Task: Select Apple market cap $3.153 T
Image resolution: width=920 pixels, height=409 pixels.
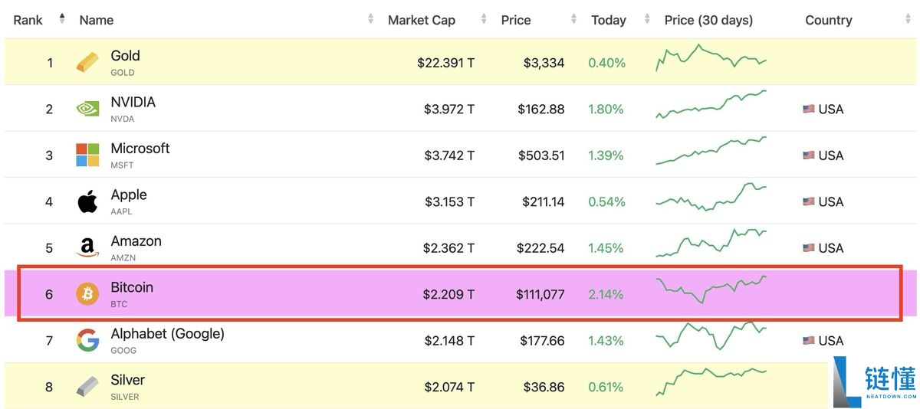Action: tap(449, 201)
